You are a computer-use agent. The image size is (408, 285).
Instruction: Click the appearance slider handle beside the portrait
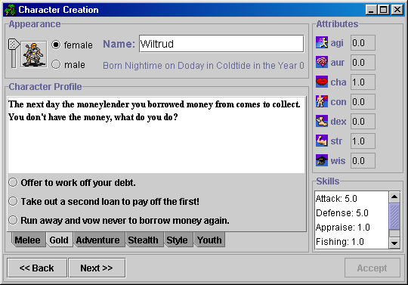pos(14,45)
